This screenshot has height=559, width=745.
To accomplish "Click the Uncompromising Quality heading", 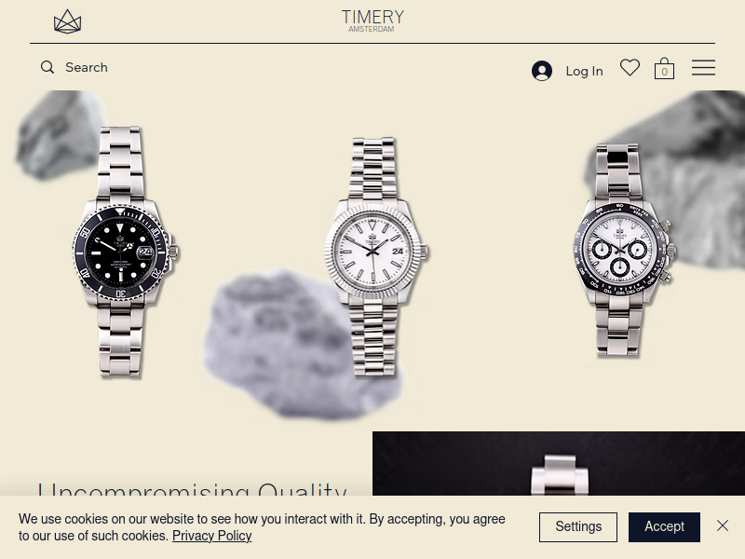I will point(192,489).
